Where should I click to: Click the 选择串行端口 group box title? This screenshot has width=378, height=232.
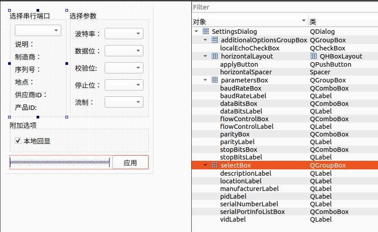tap(30, 16)
